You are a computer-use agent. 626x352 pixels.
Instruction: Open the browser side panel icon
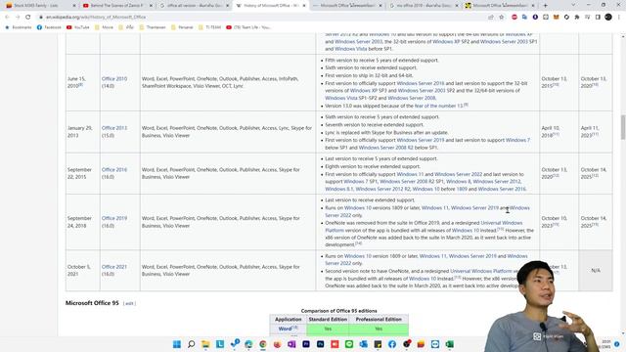(598, 18)
